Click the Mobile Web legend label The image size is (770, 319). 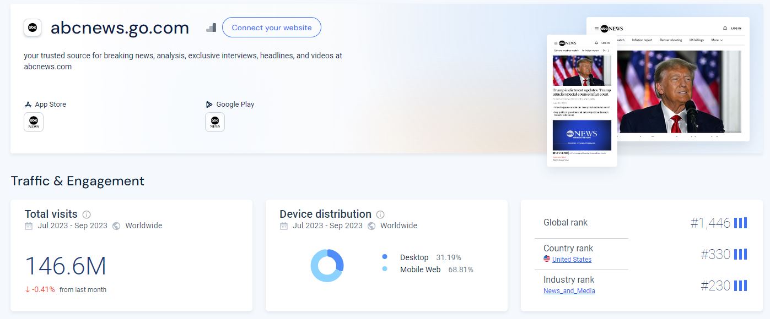421,269
